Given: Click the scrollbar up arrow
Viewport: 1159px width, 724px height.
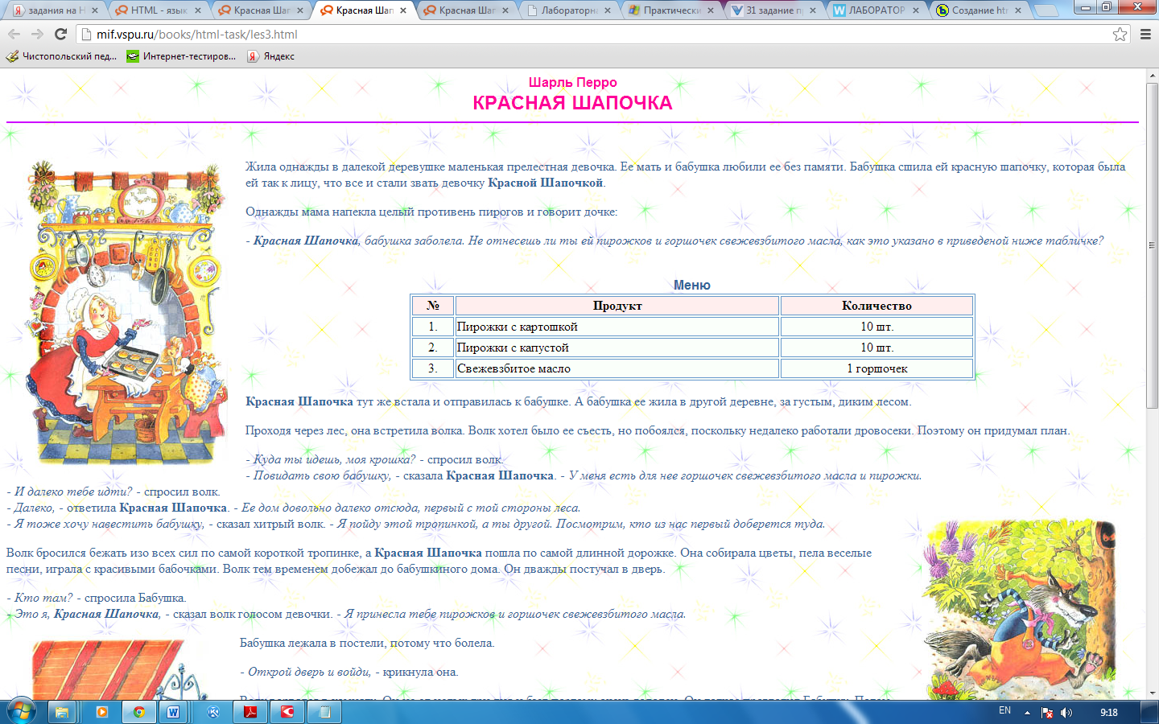Looking at the screenshot, I should [1152, 75].
